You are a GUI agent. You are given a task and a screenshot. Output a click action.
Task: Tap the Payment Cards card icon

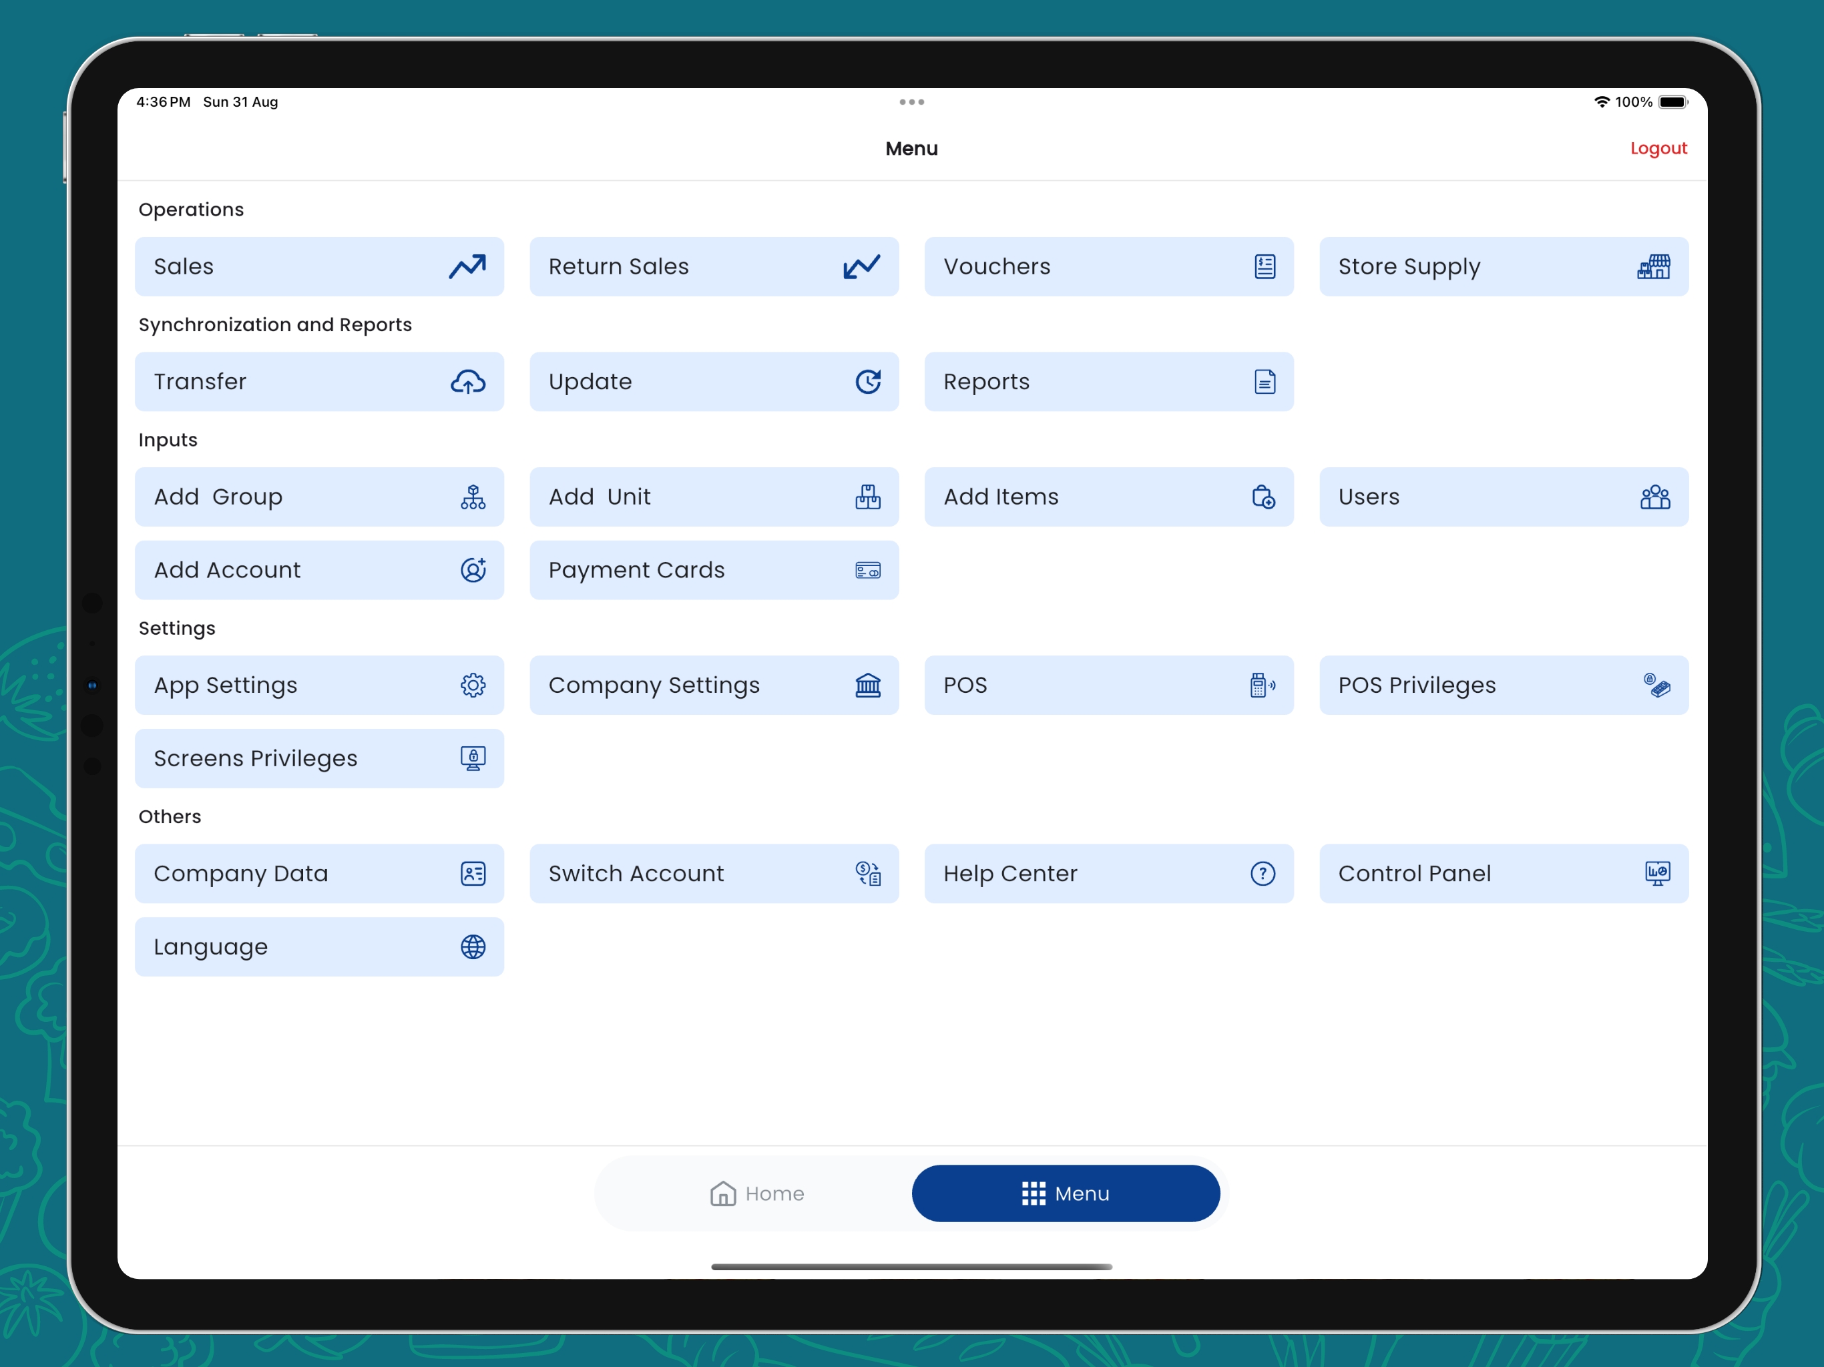[869, 570]
